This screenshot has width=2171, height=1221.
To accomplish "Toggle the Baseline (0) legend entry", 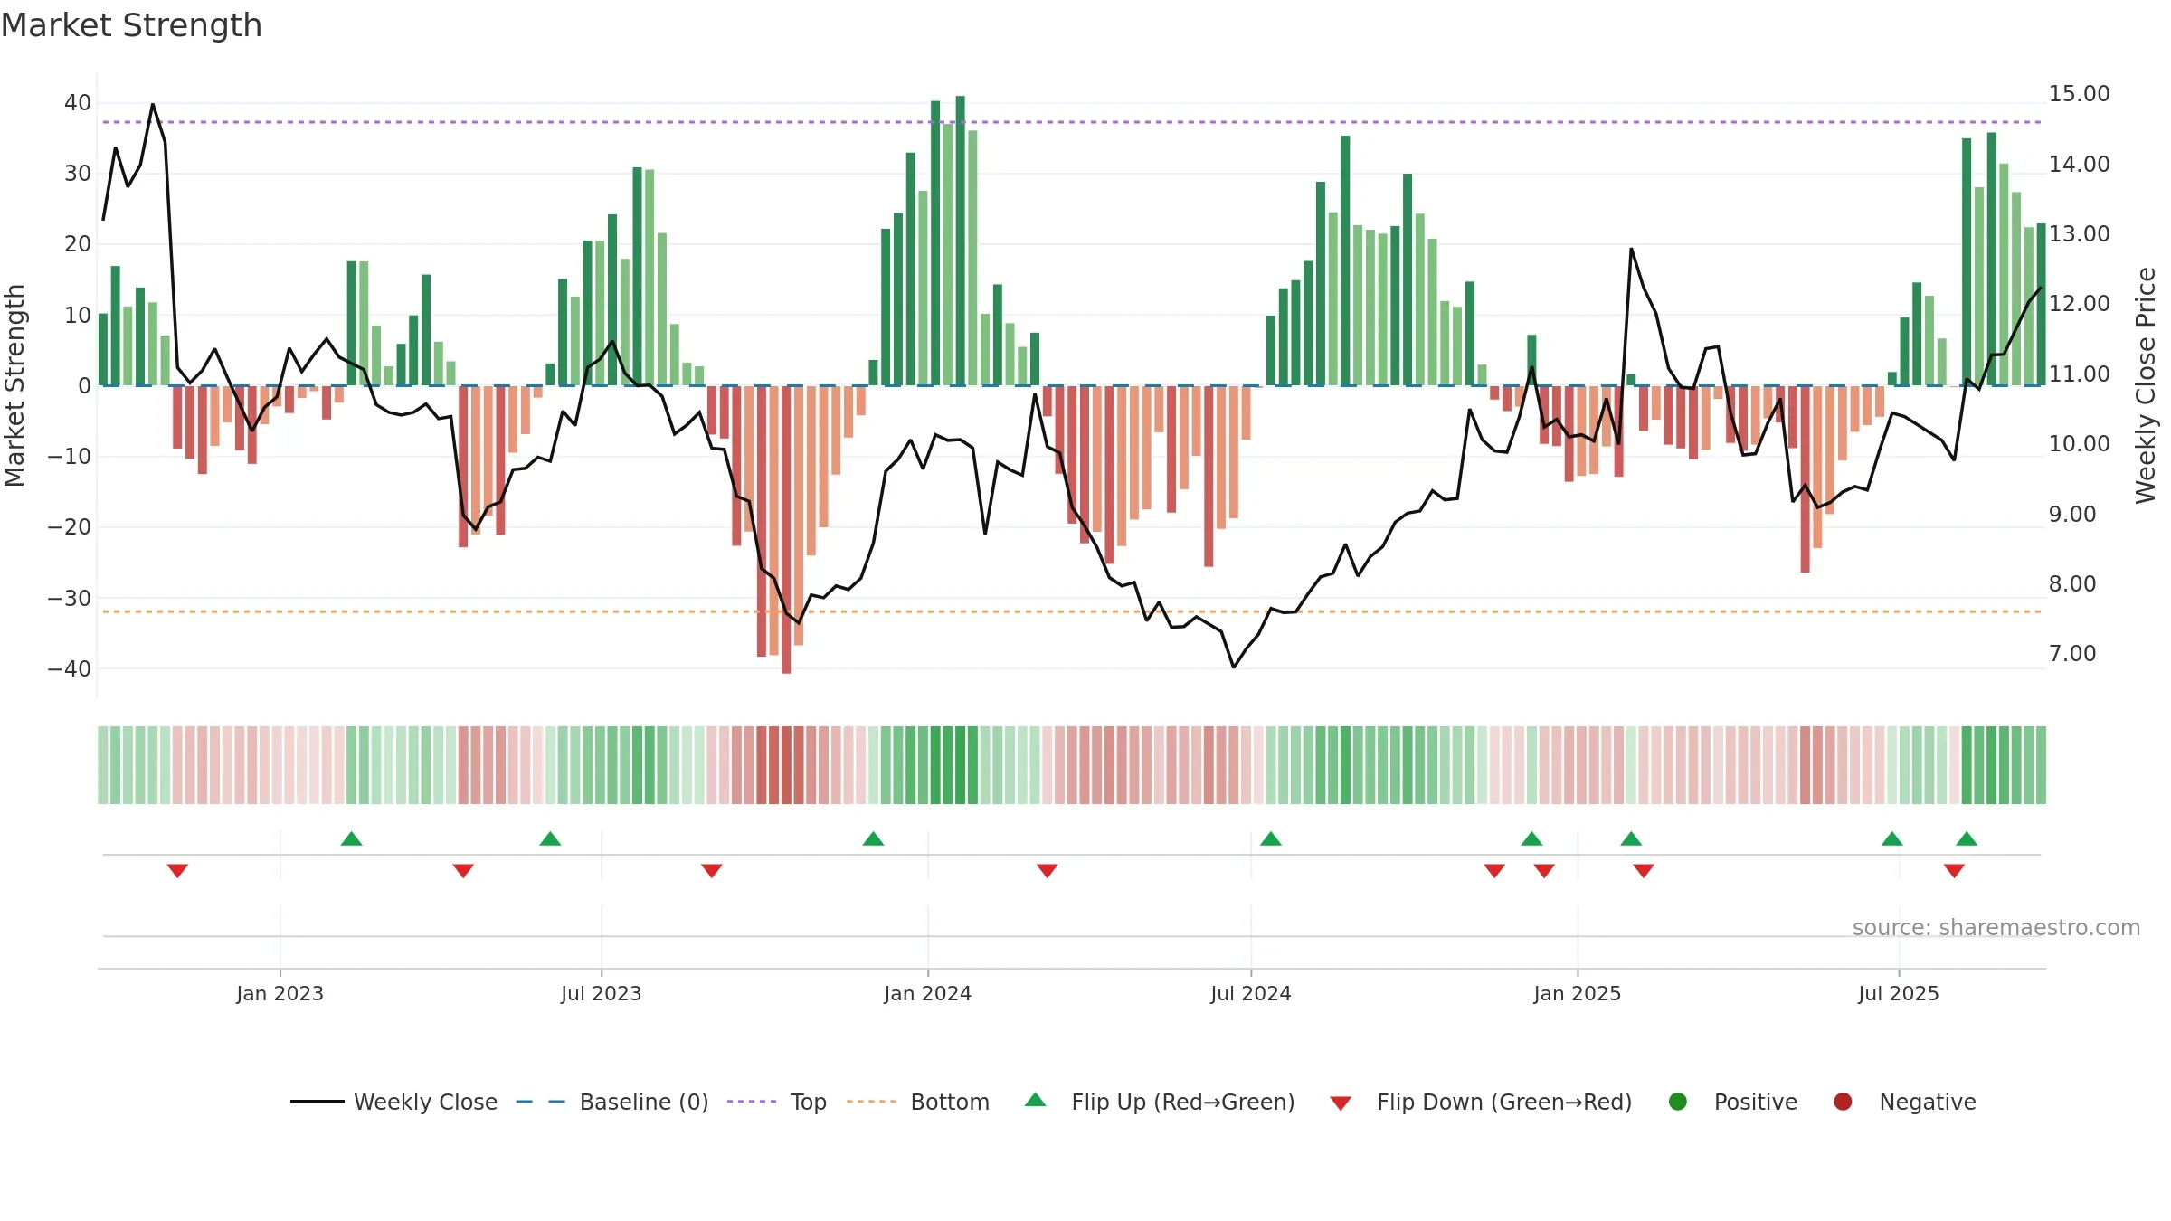I will 612,1102.
